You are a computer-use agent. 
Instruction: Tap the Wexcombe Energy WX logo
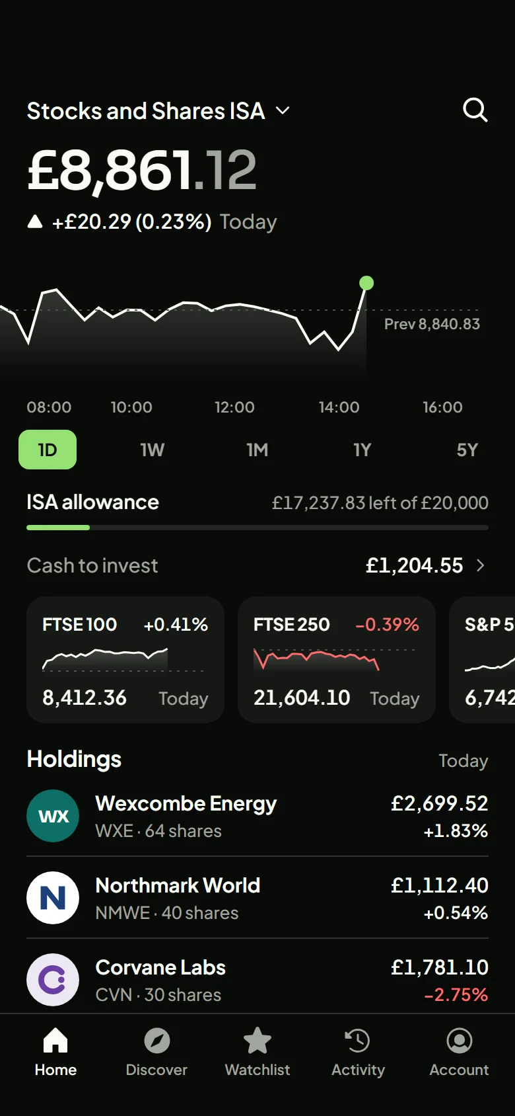coord(53,816)
